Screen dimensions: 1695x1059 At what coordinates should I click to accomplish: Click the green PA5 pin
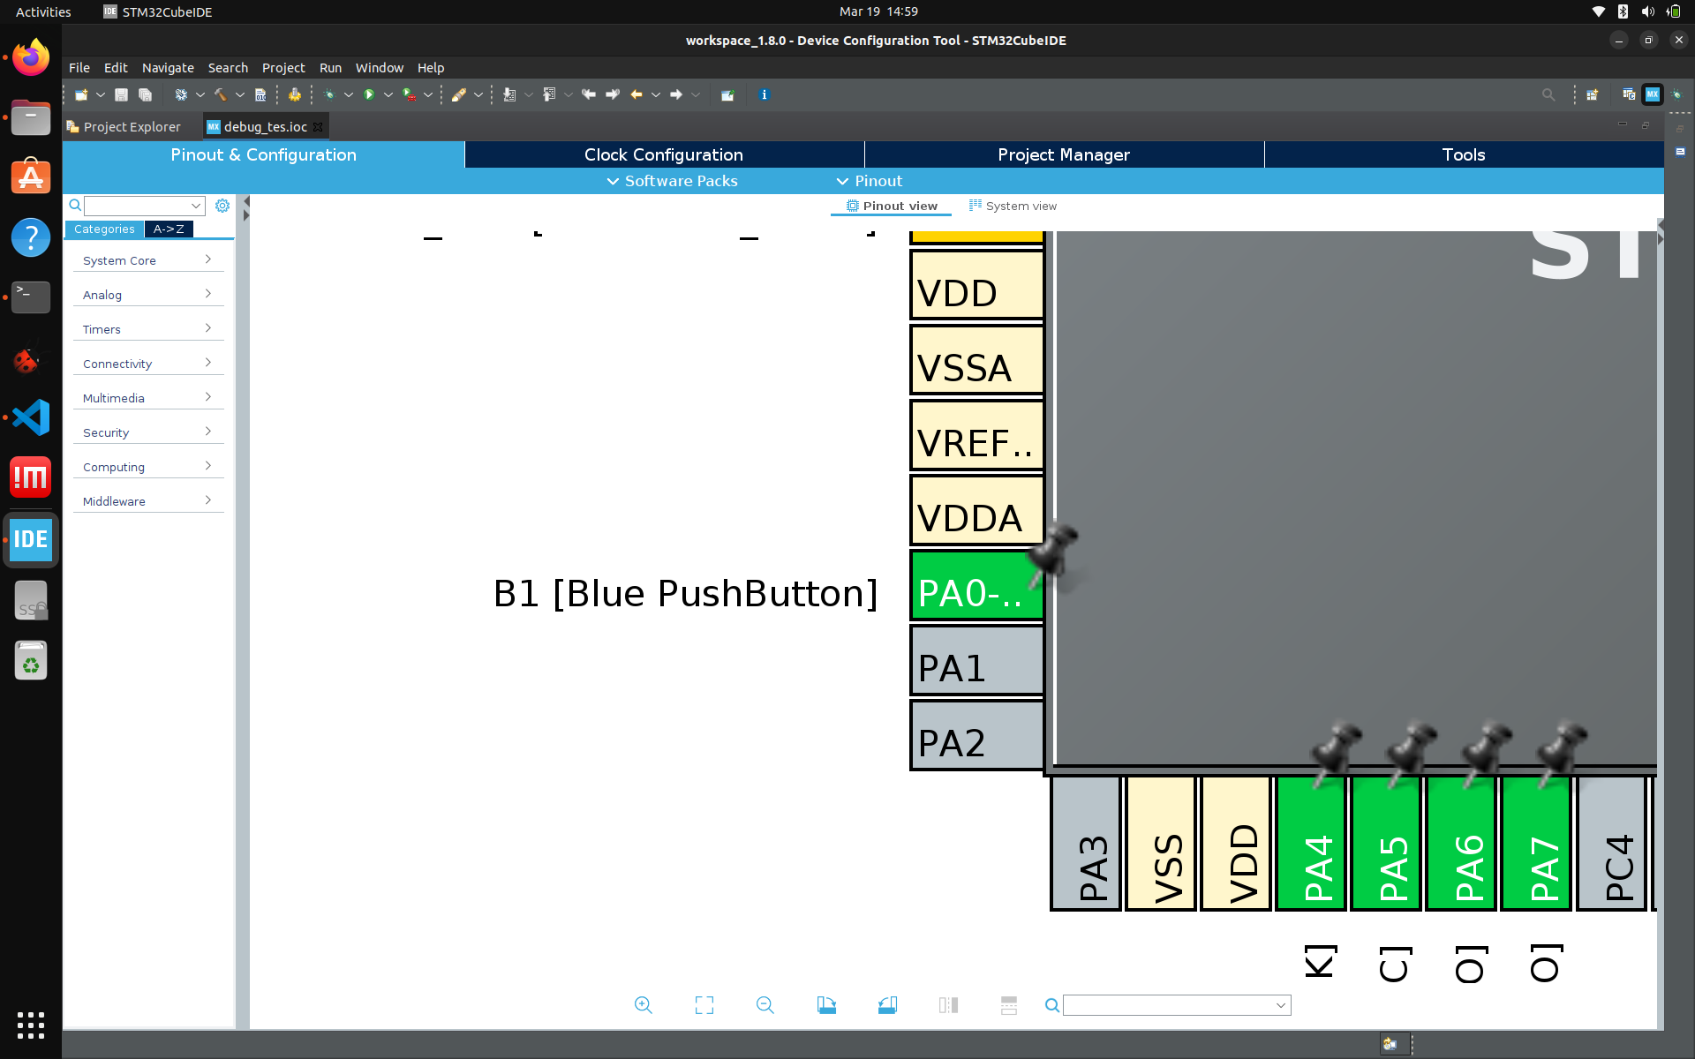pyautogui.click(x=1386, y=844)
